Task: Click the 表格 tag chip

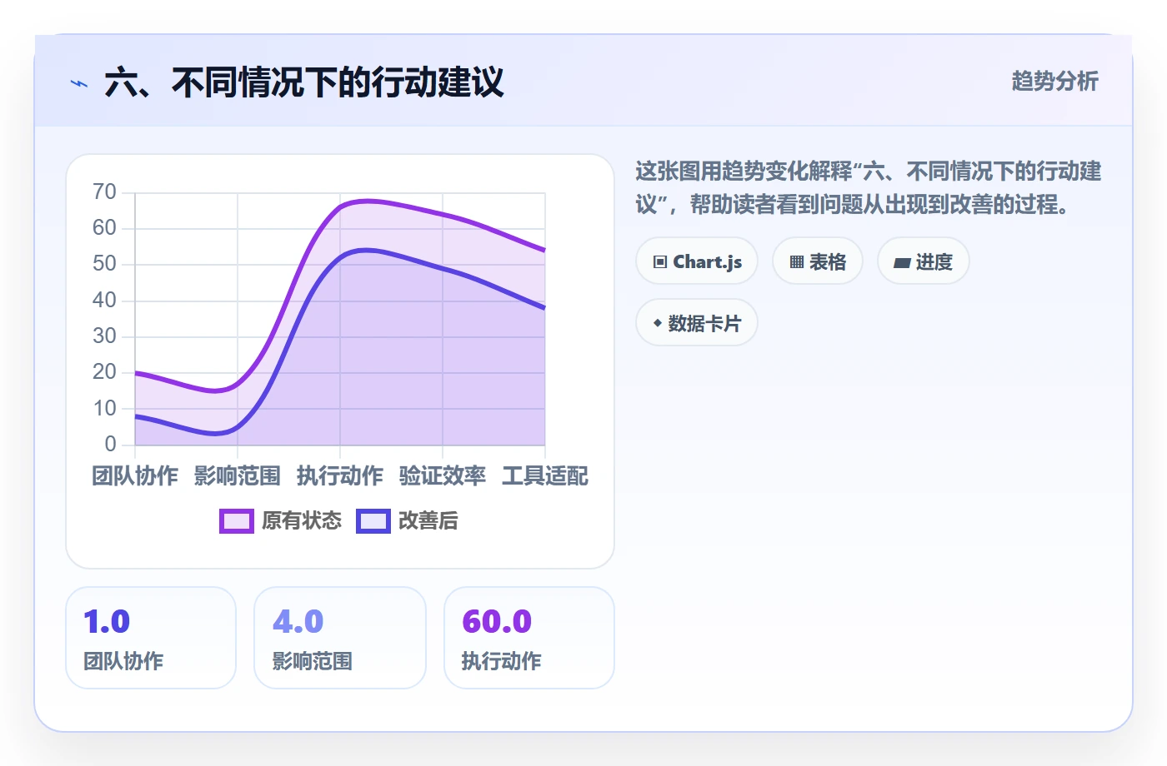Action: [x=818, y=261]
